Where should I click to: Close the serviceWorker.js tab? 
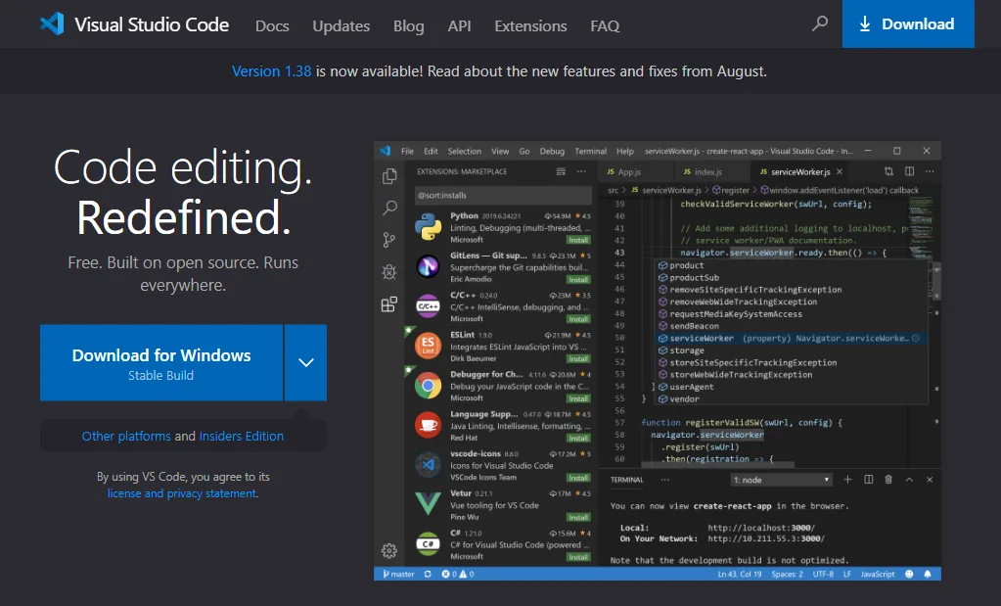840,171
